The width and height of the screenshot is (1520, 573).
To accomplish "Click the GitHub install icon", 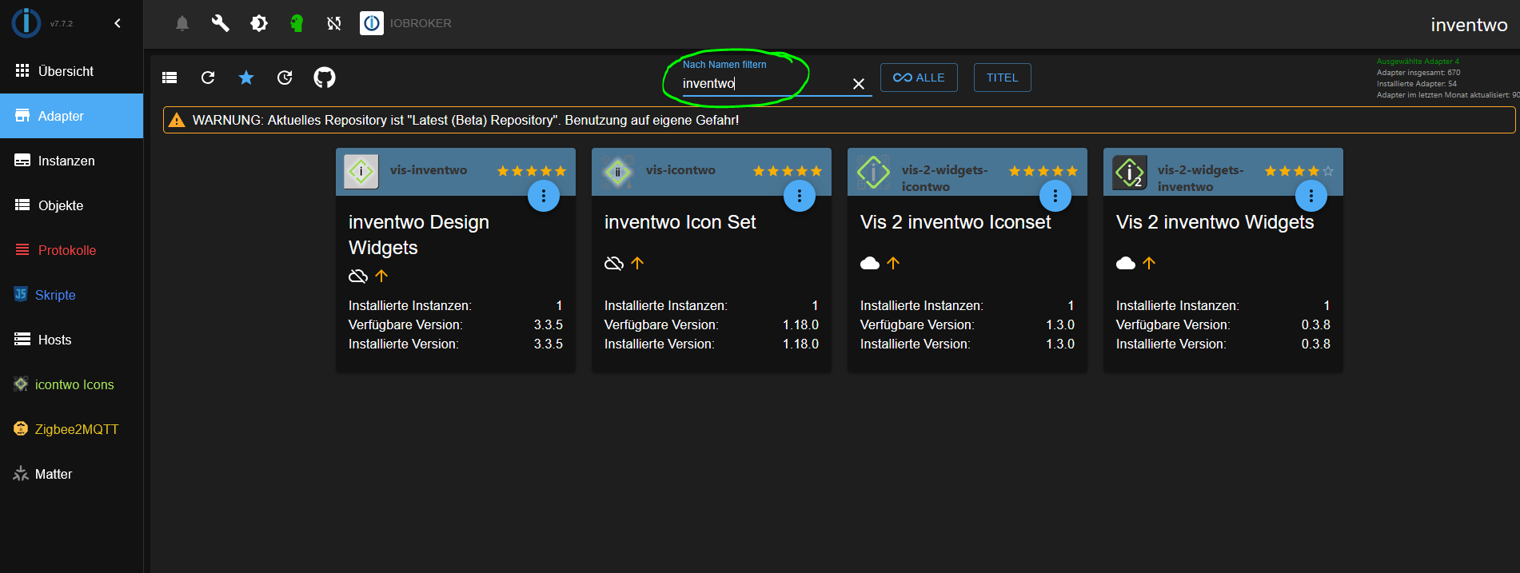I will (325, 78).
